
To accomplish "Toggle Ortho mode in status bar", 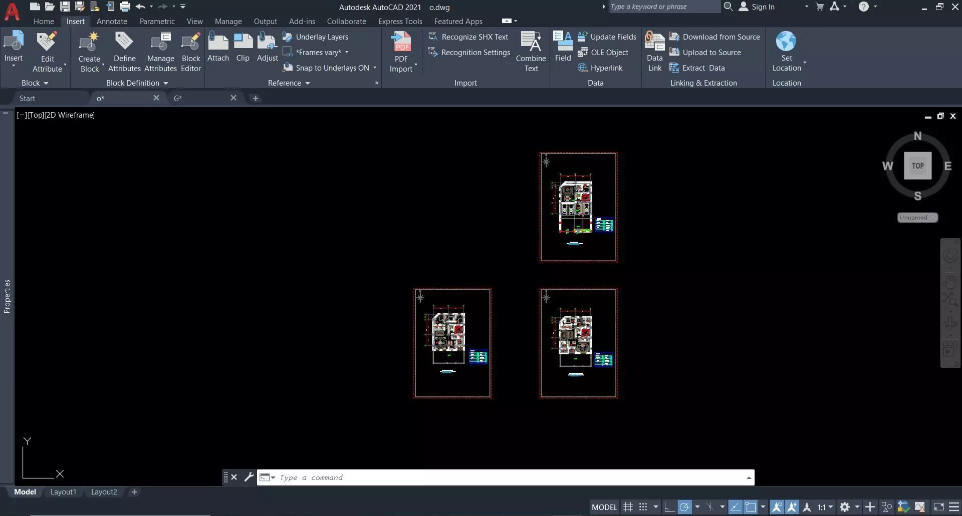I will [669, 507].
